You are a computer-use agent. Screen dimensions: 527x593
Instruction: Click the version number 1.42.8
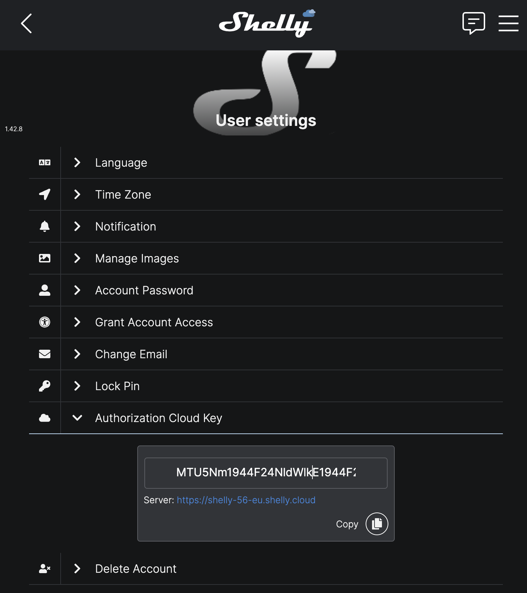(14, 129)
